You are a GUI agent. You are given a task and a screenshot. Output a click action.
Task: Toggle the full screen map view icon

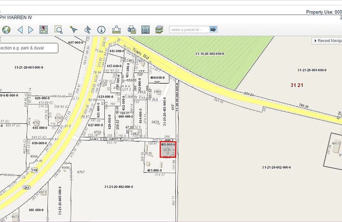pyautogui.click(x=145, y=30)
